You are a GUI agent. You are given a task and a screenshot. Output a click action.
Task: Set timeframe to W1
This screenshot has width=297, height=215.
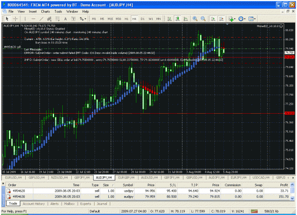[x=151, y=19]
